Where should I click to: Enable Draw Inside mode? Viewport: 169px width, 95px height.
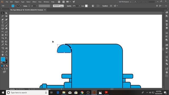click(x=7, y=69)
